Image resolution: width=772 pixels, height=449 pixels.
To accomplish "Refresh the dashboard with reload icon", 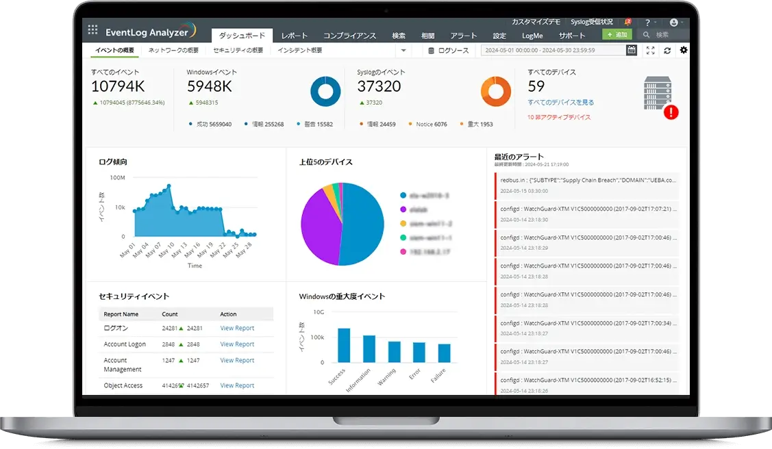I will click(x=667, y=50).
